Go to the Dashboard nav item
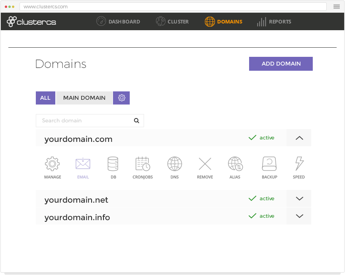345x275 pixels. coord(118,21)
